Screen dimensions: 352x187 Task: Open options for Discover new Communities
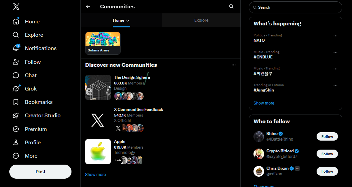click(233, 65)
